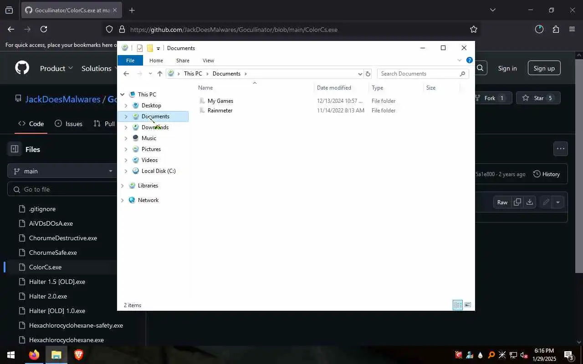The width and height of the screenshot is (583, 364).
Task: Click the Explorer Help question mark icon
Action: 469,60
